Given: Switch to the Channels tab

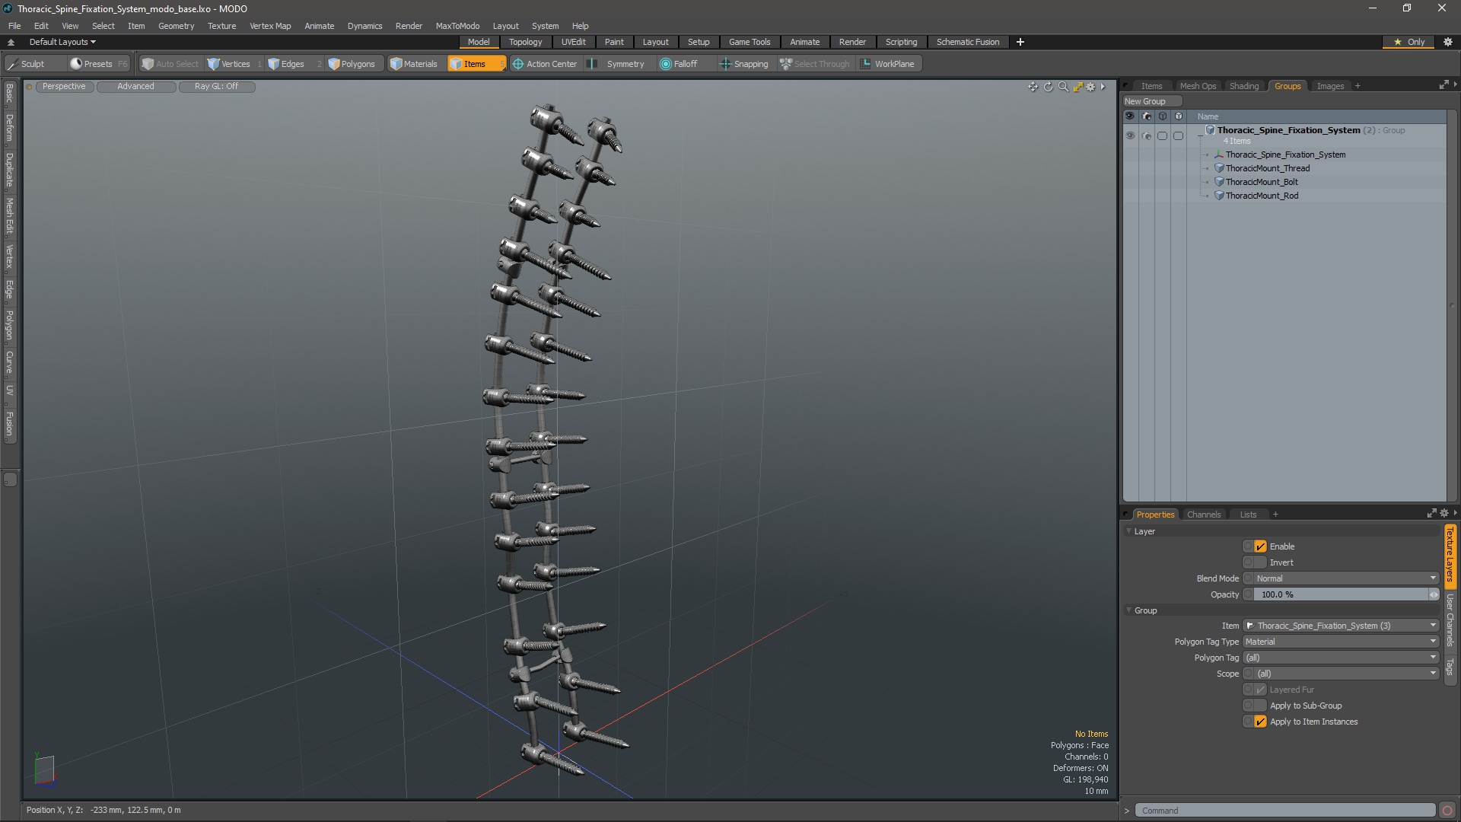Looking at the screenshot, I should point(1203,515).
